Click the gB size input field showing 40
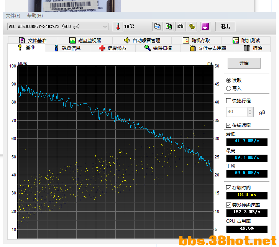 click(237, 112)
